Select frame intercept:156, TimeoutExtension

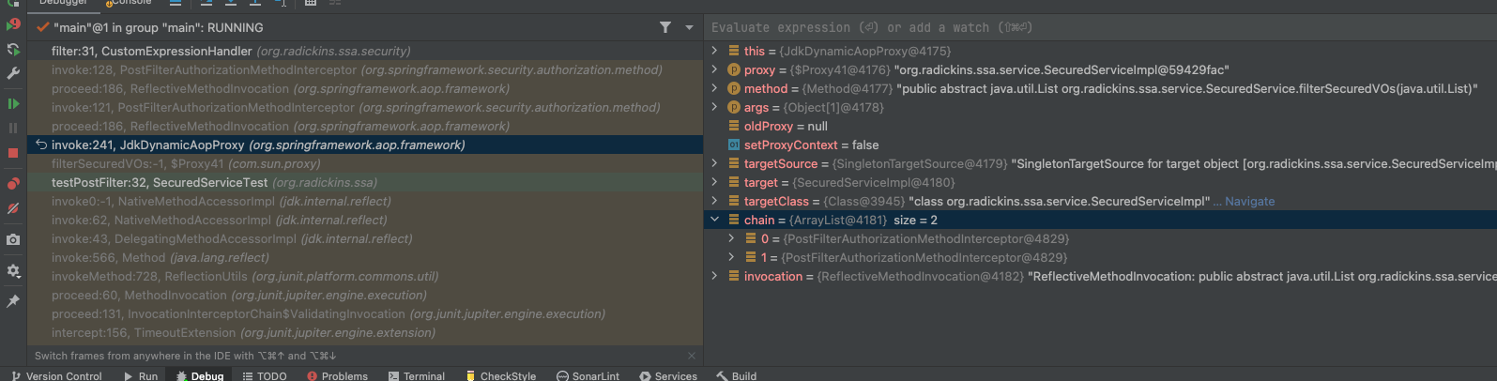[x=365, y=332]
